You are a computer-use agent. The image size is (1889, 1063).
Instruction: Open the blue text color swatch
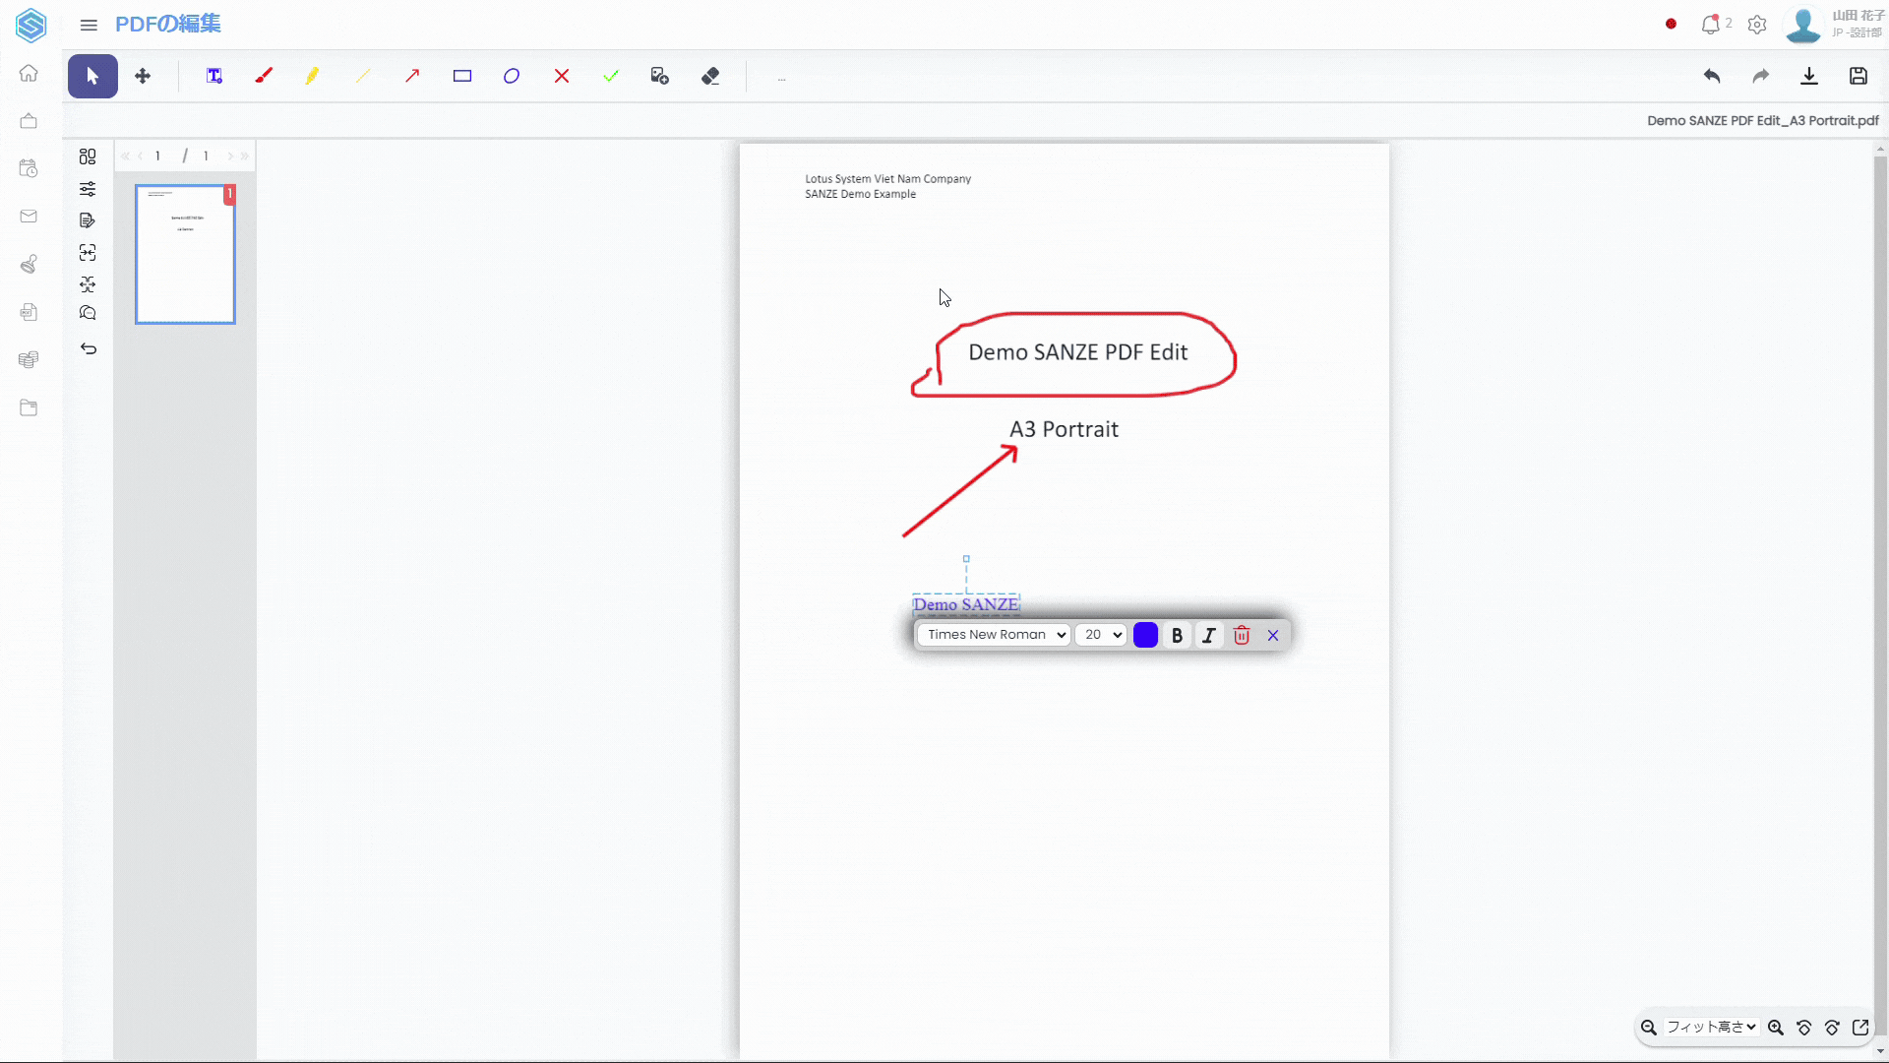point(1145,635)
